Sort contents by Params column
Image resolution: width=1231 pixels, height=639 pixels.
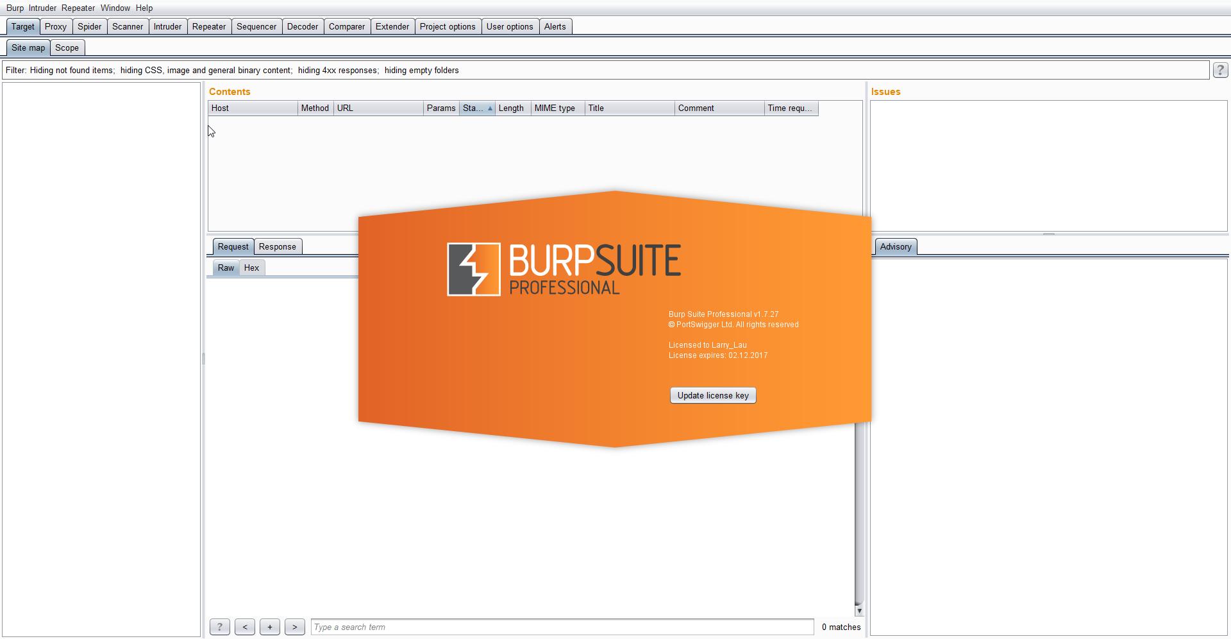click(441, 108)
